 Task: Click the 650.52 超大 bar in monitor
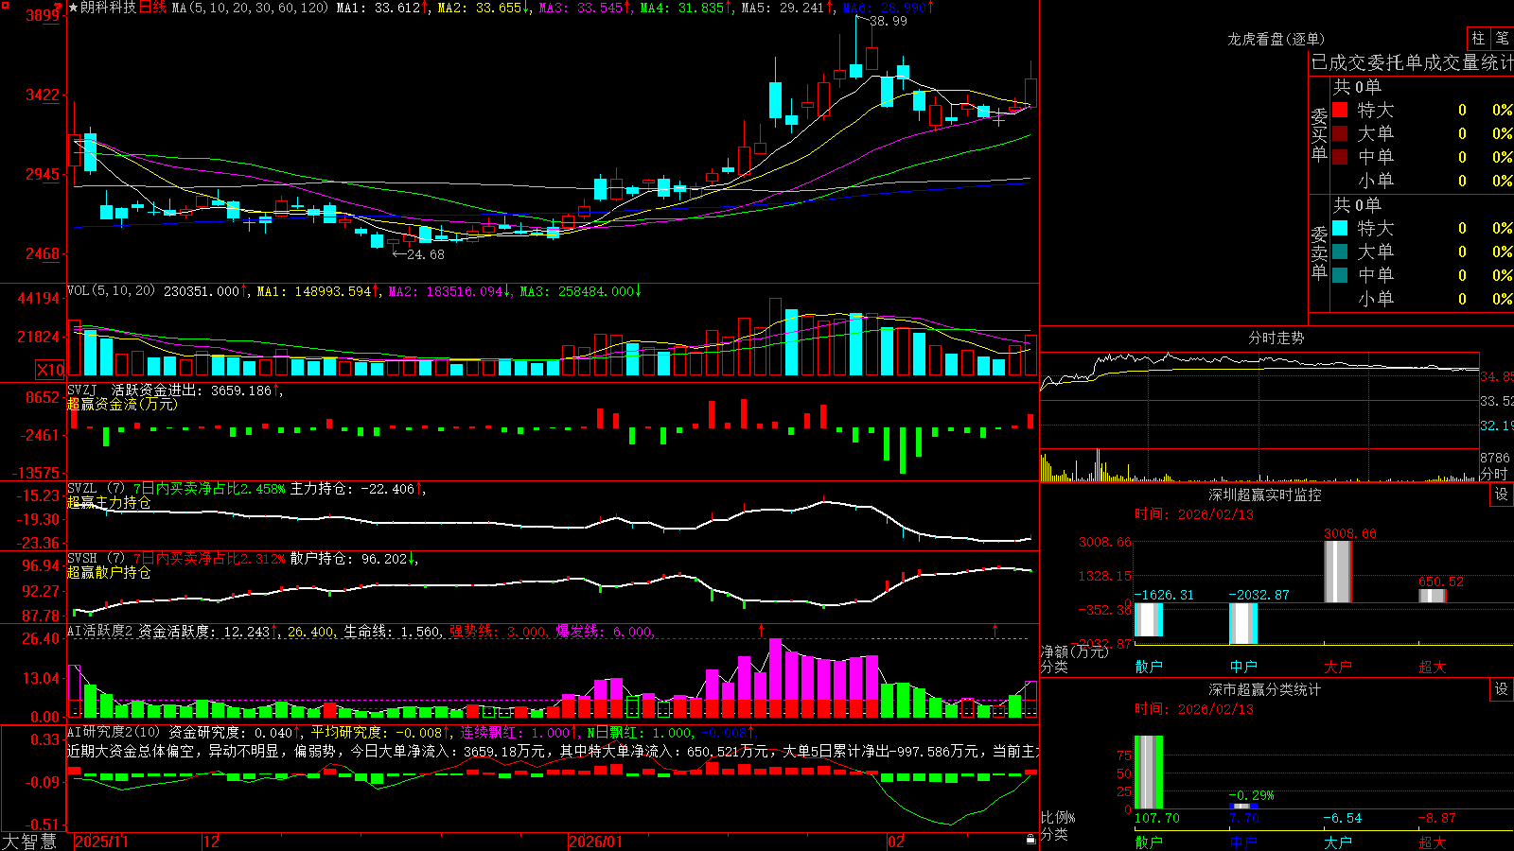coord(1433,596)
